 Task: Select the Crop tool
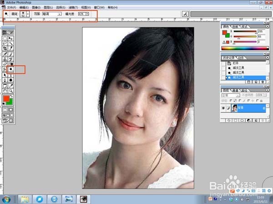[x=5, y=49]
